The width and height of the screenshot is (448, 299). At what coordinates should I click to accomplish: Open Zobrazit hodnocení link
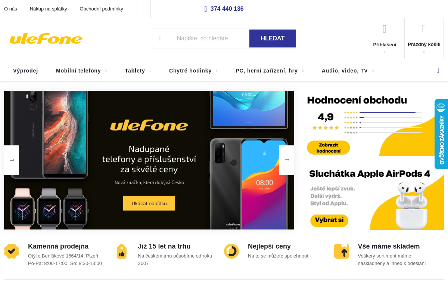pyautogui.click(x=328, y=148)
